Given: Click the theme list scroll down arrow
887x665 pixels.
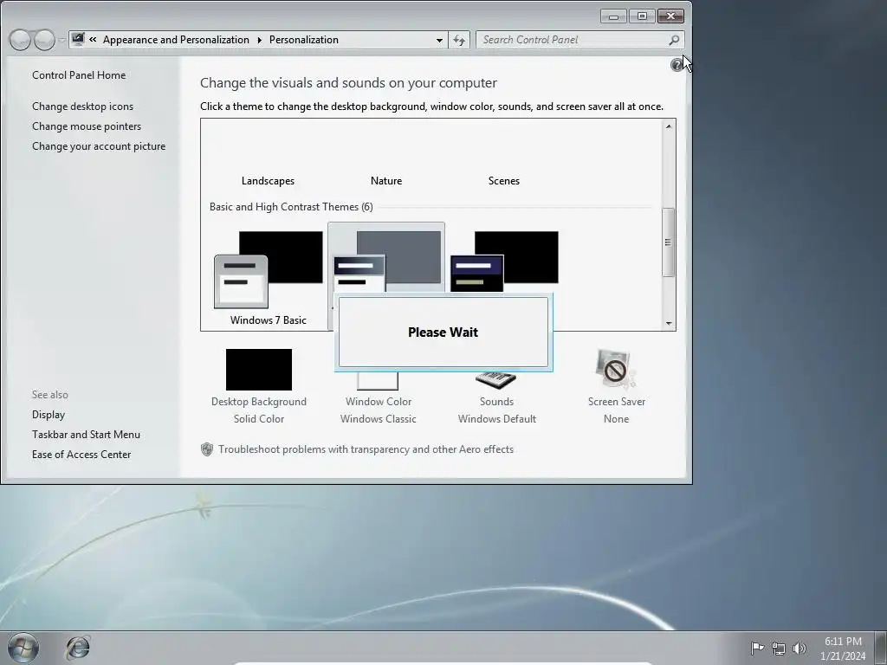Looking at the screenshot, I should click(669, 324).
